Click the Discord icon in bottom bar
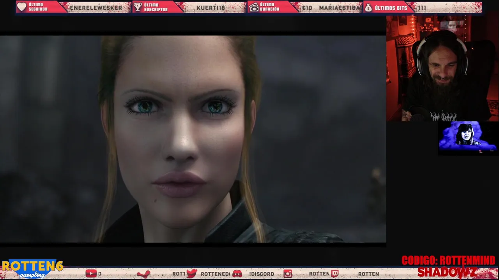499x280 pixels. [237, 274]
